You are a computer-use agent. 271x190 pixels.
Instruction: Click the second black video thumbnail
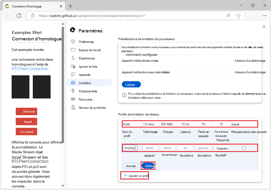pyautogui.click(x=42, y=87)
